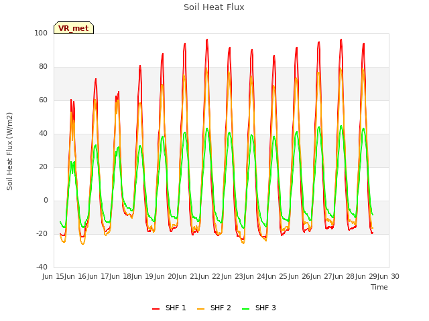The height and width of the screenshot is (321, 429).
Task: Click the 80 y-axis tick label
Action: click(x=43, y=67)
